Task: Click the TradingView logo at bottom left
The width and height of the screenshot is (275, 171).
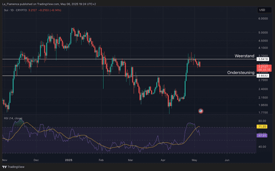Action: (13, 167)
